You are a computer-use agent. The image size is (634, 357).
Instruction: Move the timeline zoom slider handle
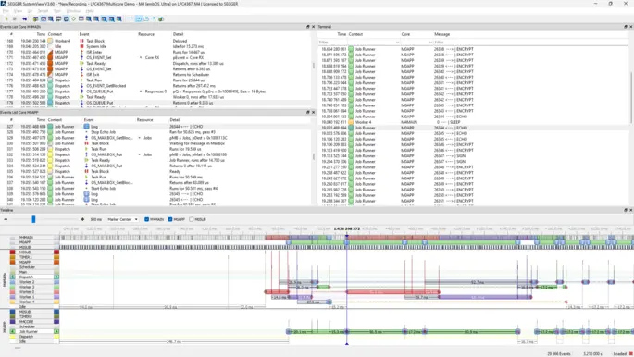(x=33, y=219)
